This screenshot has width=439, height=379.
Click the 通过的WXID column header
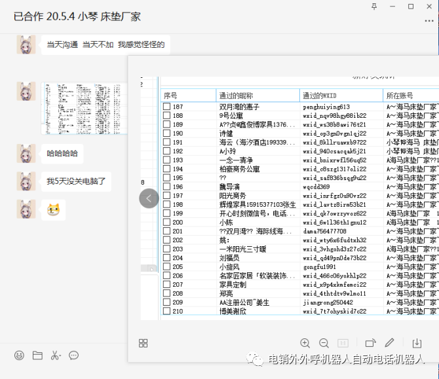(x=341, y=96)
